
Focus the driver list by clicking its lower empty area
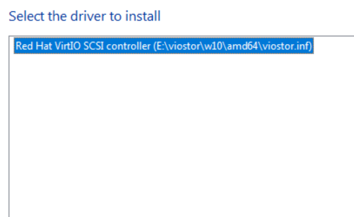[x=181, y=181]
